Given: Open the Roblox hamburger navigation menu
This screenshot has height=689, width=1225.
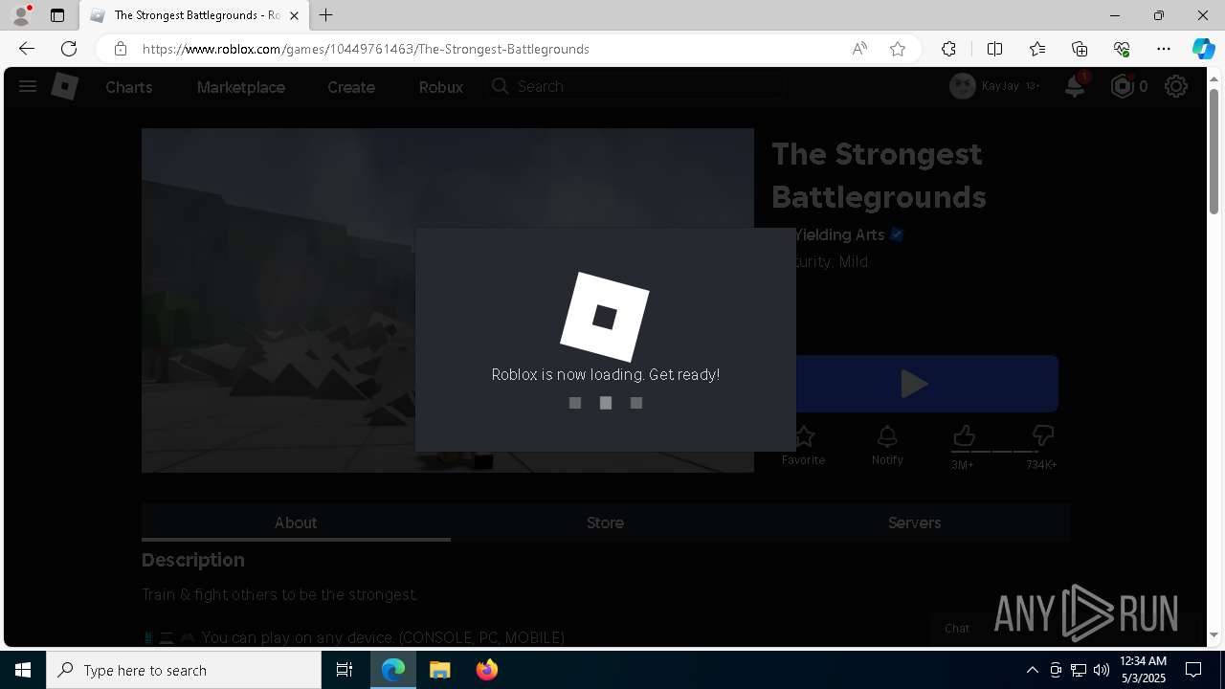Looking at the screenshot, I should pos(28,87).
